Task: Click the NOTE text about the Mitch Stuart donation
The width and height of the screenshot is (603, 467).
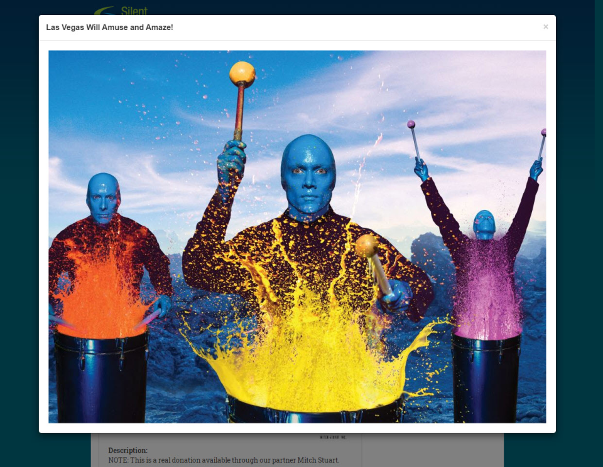Action: [224, 459]
